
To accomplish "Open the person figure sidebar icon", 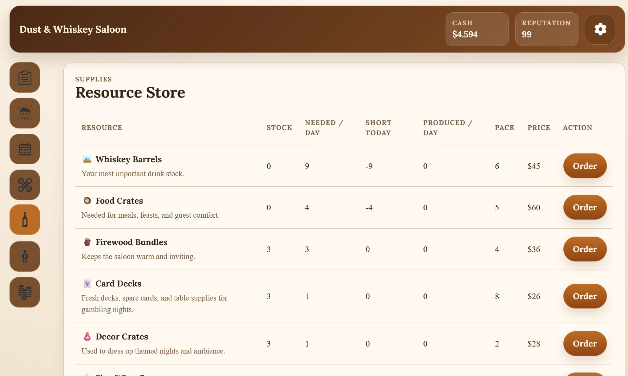I will tap(25, 256).
